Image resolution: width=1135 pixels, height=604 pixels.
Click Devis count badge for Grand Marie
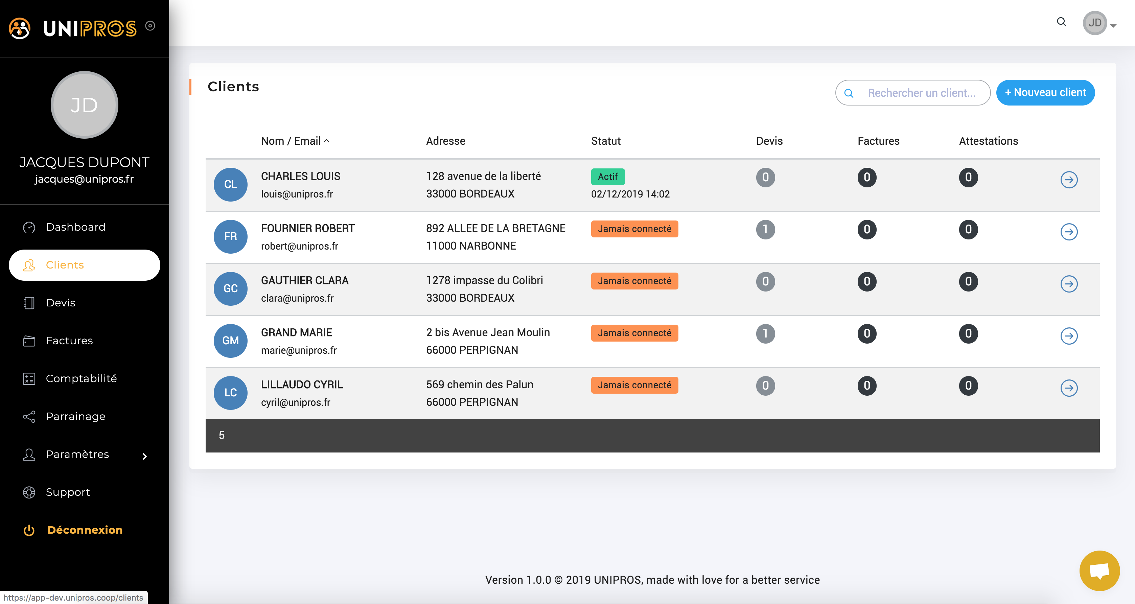click(765, 333)
